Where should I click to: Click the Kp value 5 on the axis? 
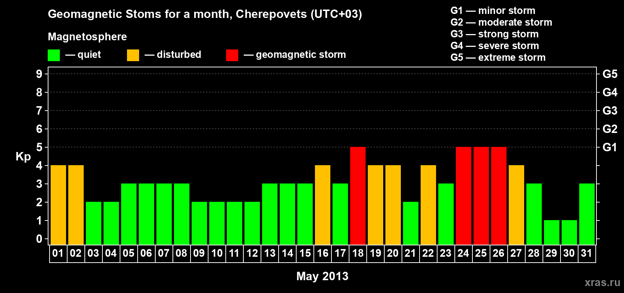pyautogui.click(x=39, y=147)
